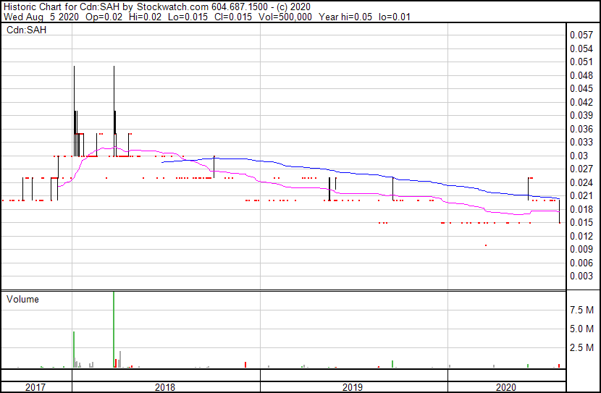Select the 2018 year label on timeline
The height and width of the screenshot is (393, 601).
pos(165,387)
